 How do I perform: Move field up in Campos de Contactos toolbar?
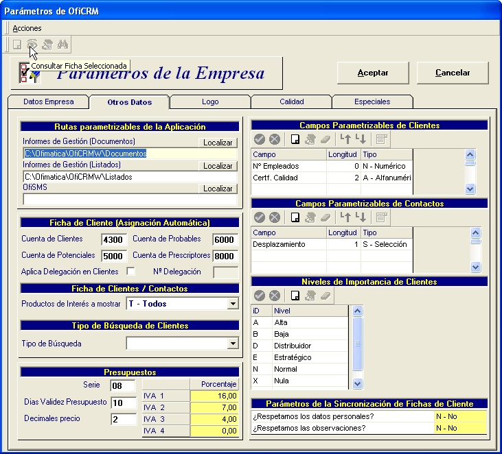(345, 217)
